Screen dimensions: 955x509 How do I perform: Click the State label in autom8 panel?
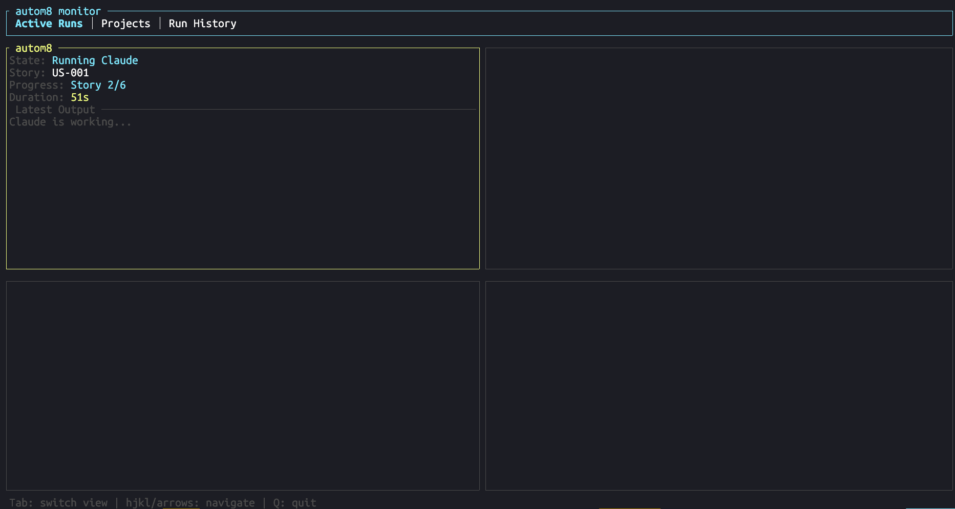(x=27, y=60)
